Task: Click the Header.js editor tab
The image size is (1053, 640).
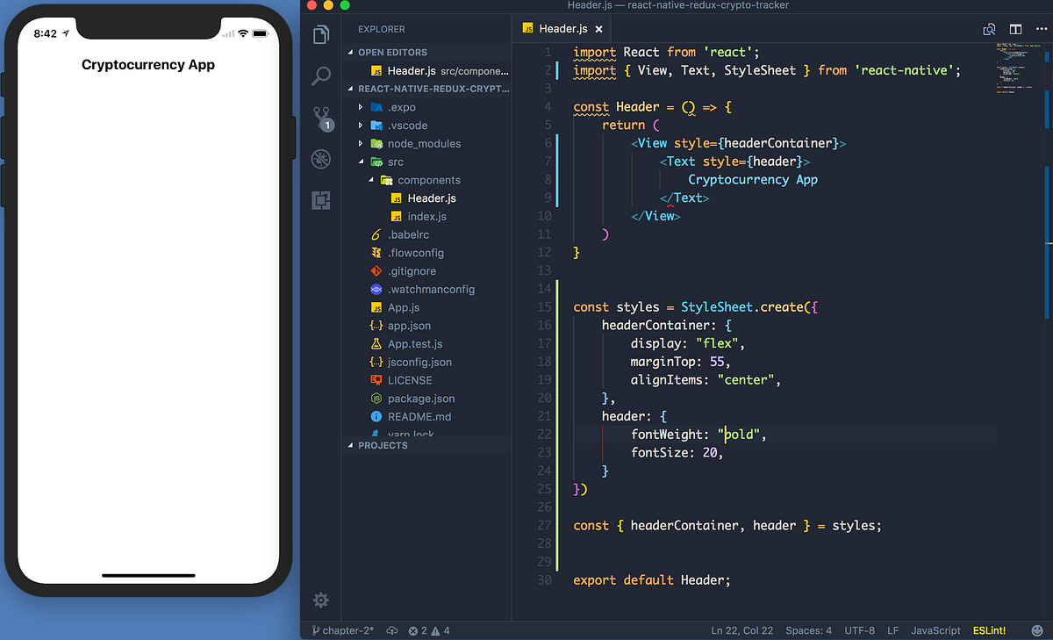Action: [x=562, y=28]
